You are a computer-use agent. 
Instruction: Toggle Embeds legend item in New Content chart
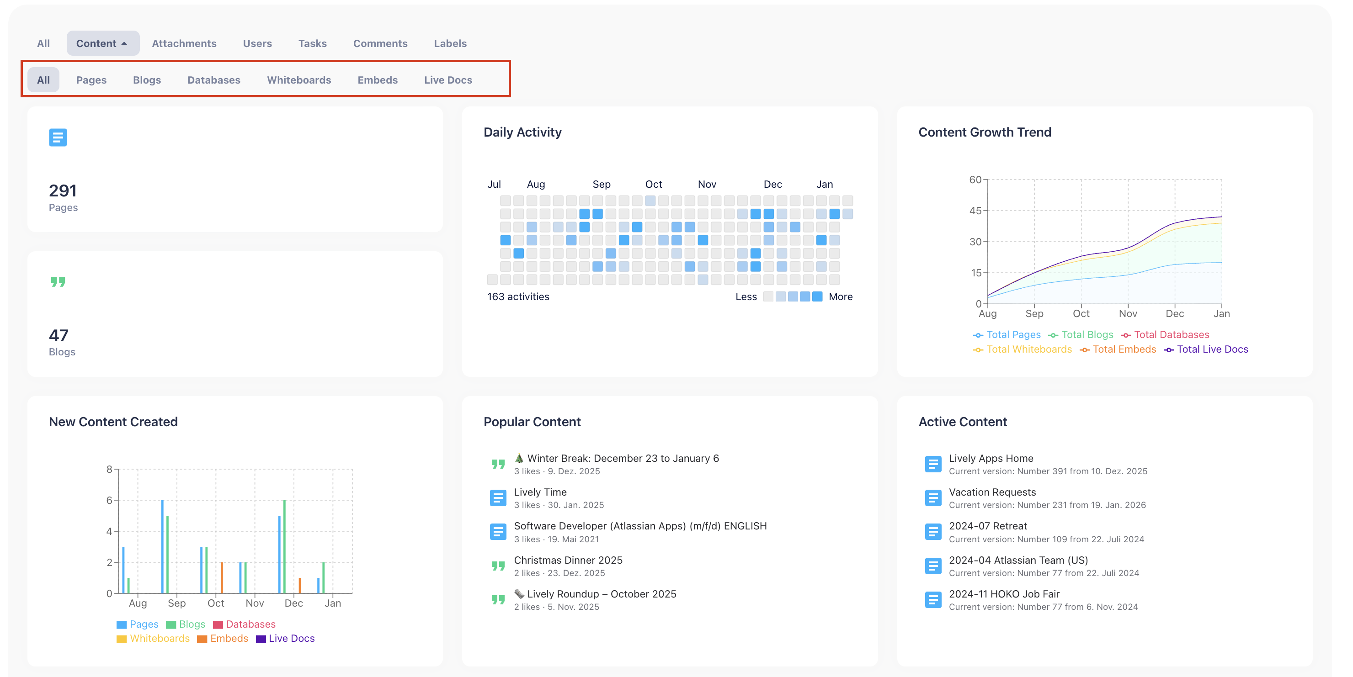pos(223,638)
